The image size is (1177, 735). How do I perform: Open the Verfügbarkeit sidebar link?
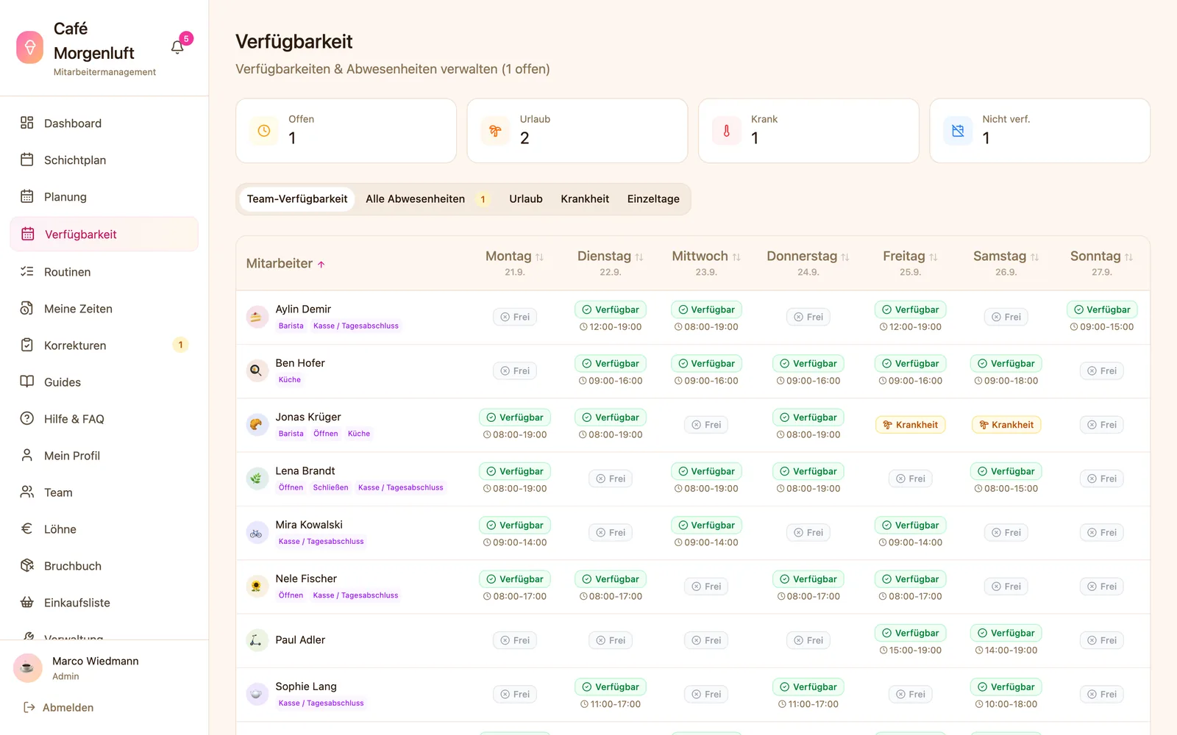(104, 234)
